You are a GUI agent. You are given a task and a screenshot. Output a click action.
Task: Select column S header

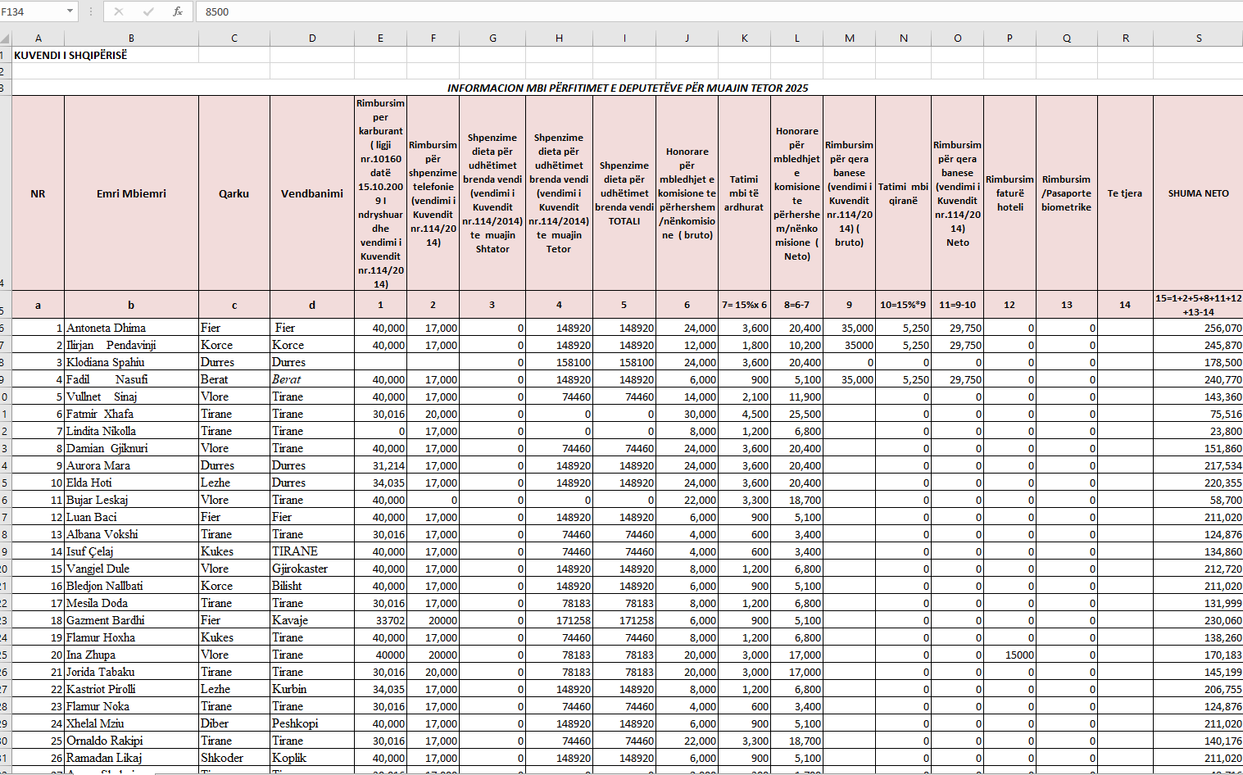1198,39
